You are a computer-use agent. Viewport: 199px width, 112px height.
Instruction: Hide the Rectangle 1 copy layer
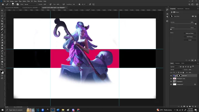(171, 79)
